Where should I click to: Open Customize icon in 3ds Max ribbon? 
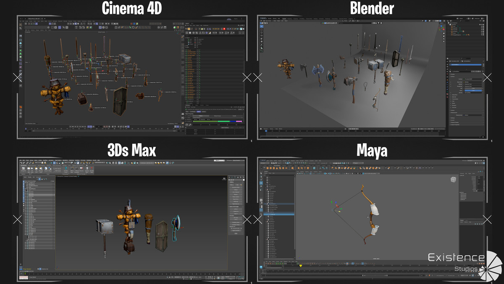coord(23,168)
